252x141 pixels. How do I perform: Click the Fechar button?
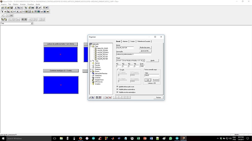point(158,97)
